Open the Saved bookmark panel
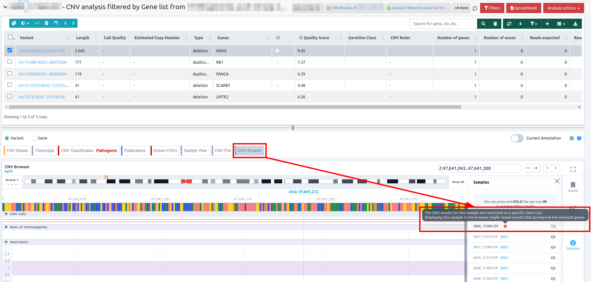The height and width of the screenshot is (282, 591). coord(573,187)
